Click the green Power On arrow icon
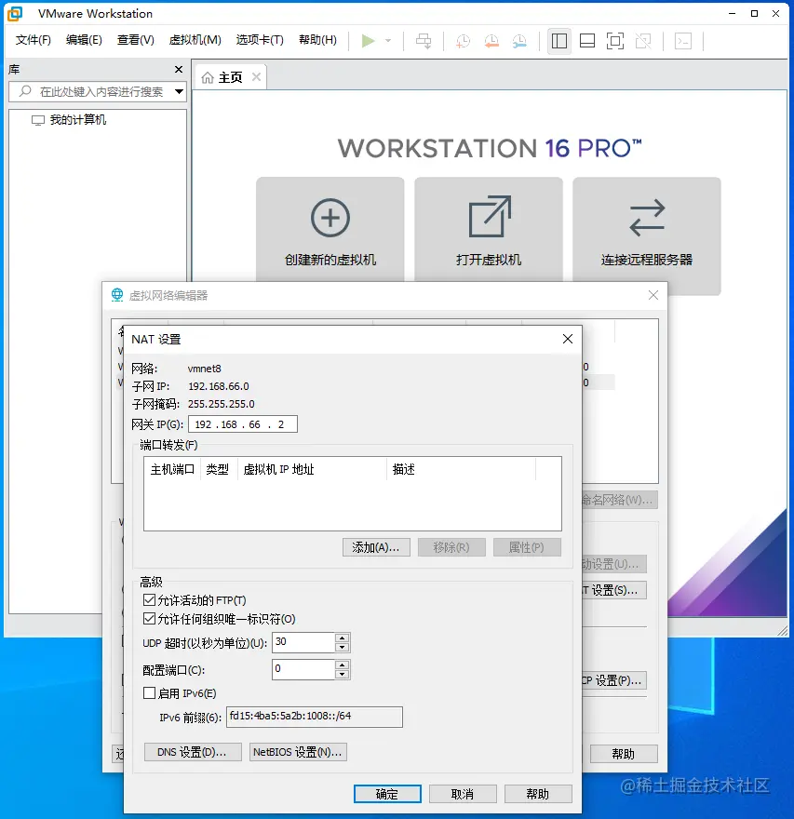The width and height of the screenshot is (794, 819). 367,40
